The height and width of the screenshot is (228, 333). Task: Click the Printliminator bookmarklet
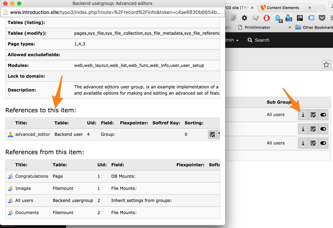[x=254, y=27]
